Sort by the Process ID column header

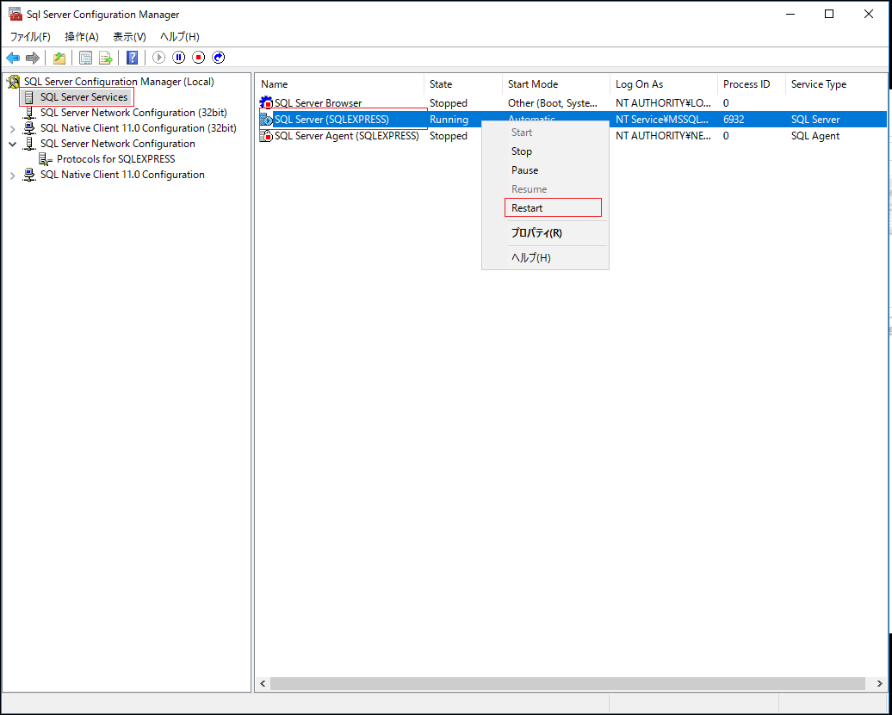(x=751, y=84)
